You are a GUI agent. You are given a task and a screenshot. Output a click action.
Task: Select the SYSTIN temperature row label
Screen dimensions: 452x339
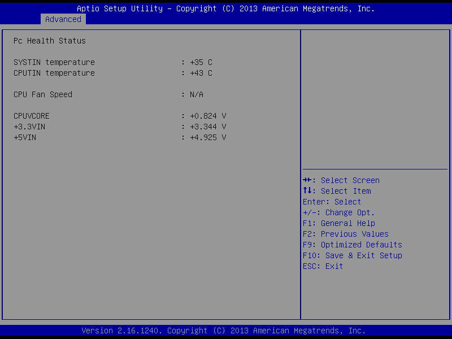(54, 62)
